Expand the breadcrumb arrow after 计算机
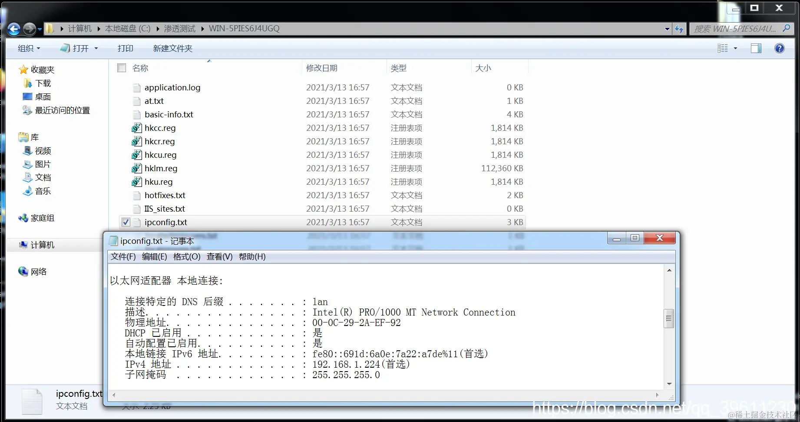800x422 pixels. pos(99,29)
